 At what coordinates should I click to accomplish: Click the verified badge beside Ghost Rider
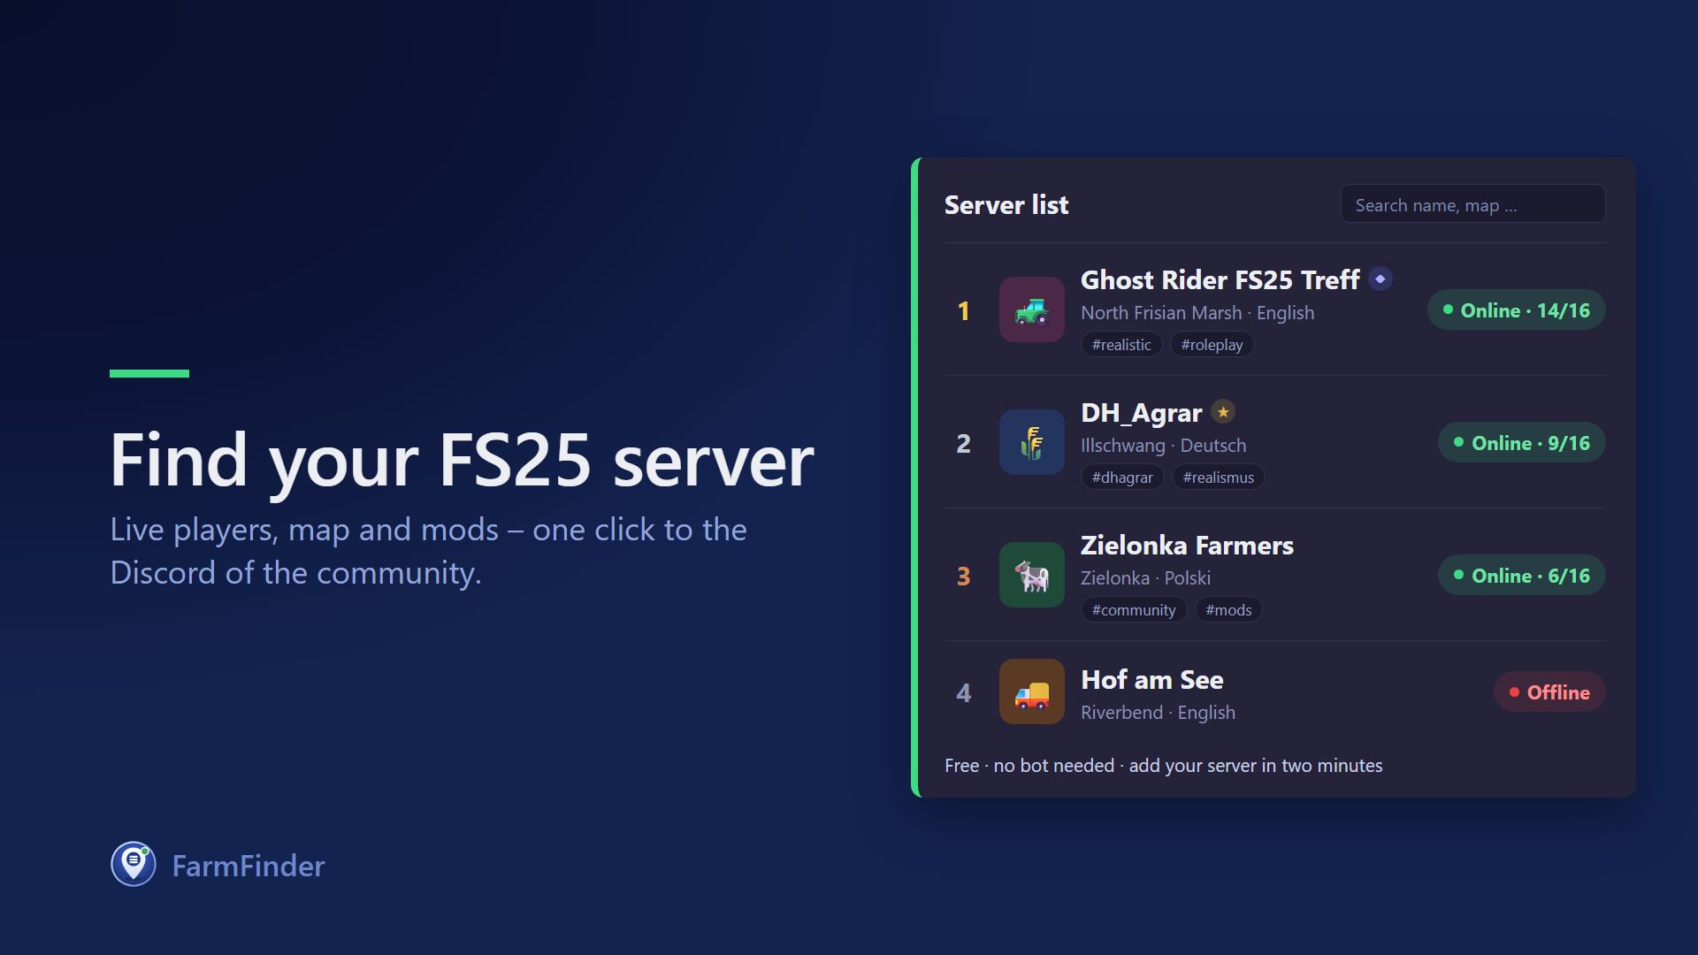[x=1381, y=279]
